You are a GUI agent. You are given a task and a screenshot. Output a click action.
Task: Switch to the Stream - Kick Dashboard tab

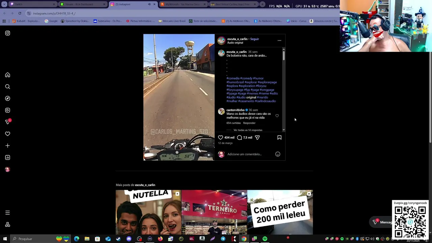click(x=83, y=4)
